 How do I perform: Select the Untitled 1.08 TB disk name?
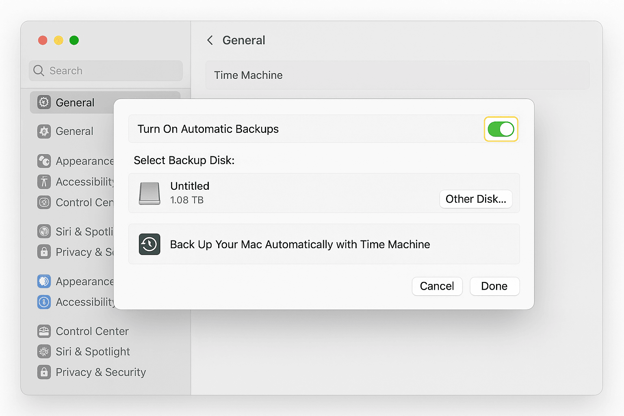pyautogui.click(x=190, y=186)
